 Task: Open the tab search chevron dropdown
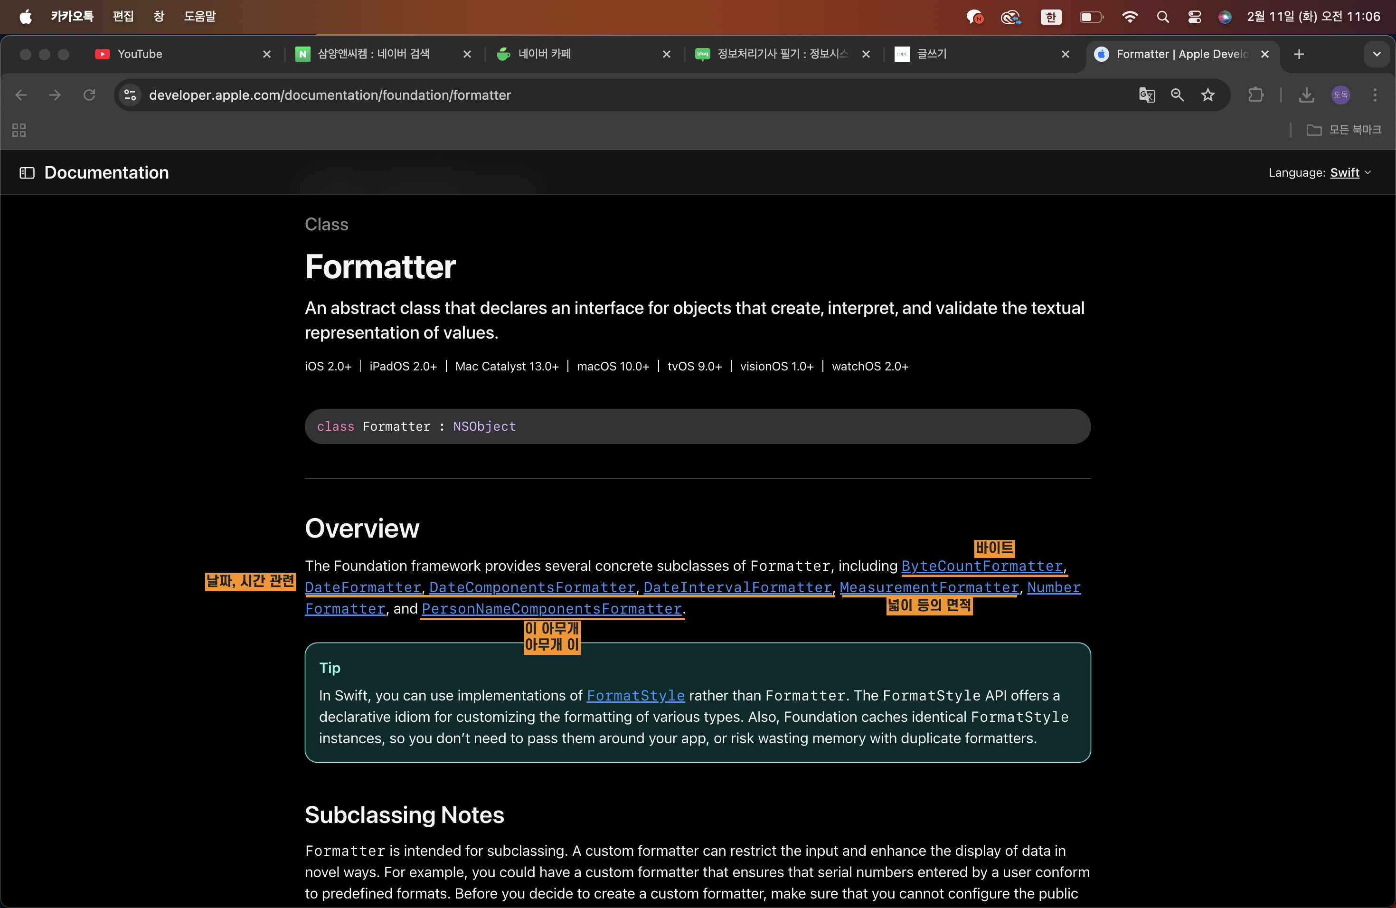(x=1376, y=54)
